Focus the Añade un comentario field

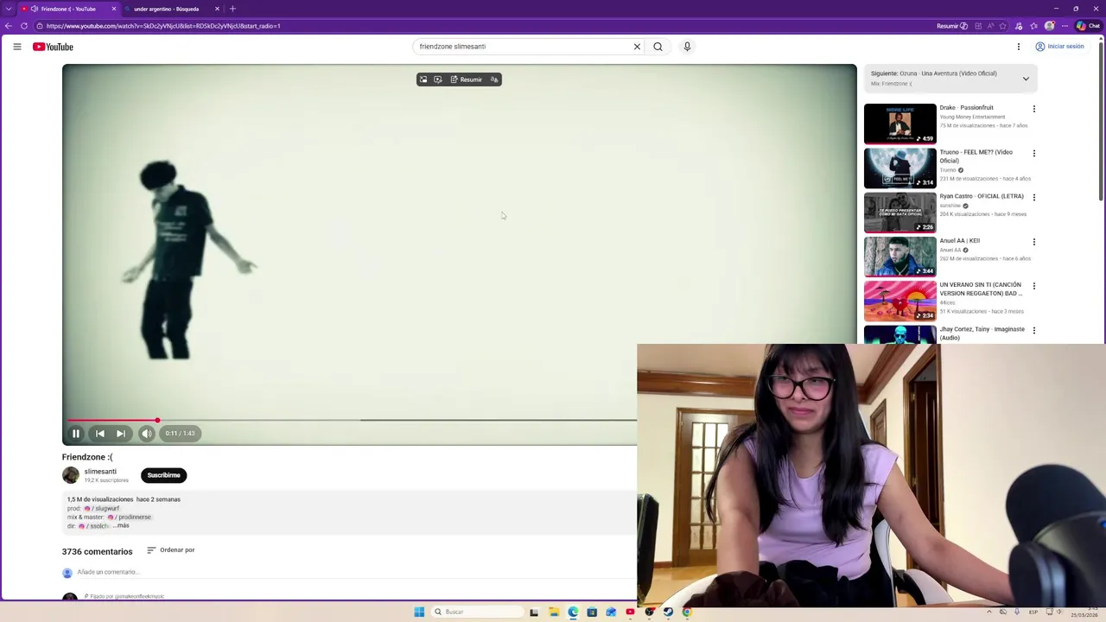(x=108, y=572)
